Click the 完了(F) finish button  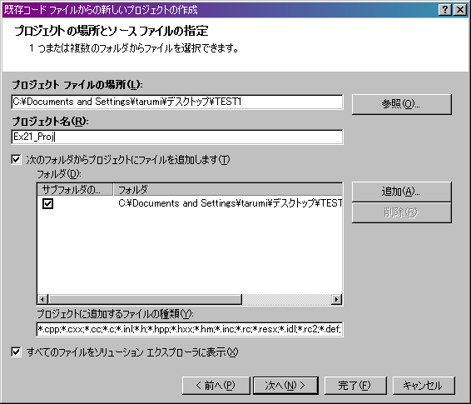(355, 386)
